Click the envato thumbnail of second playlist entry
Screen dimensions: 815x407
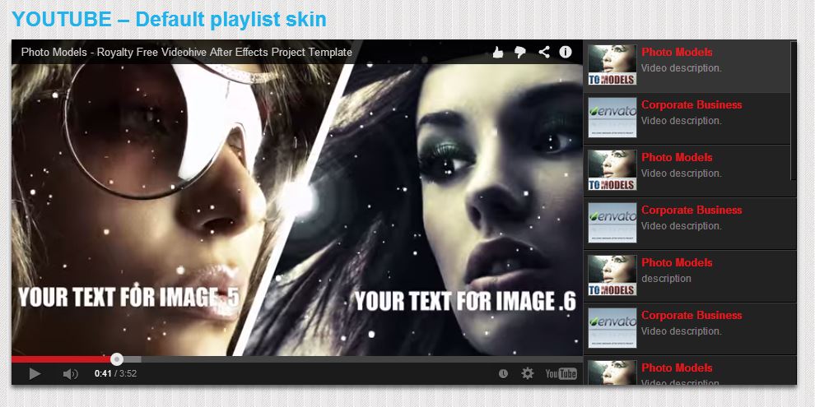pyautogui.click(x=612, y=118)
